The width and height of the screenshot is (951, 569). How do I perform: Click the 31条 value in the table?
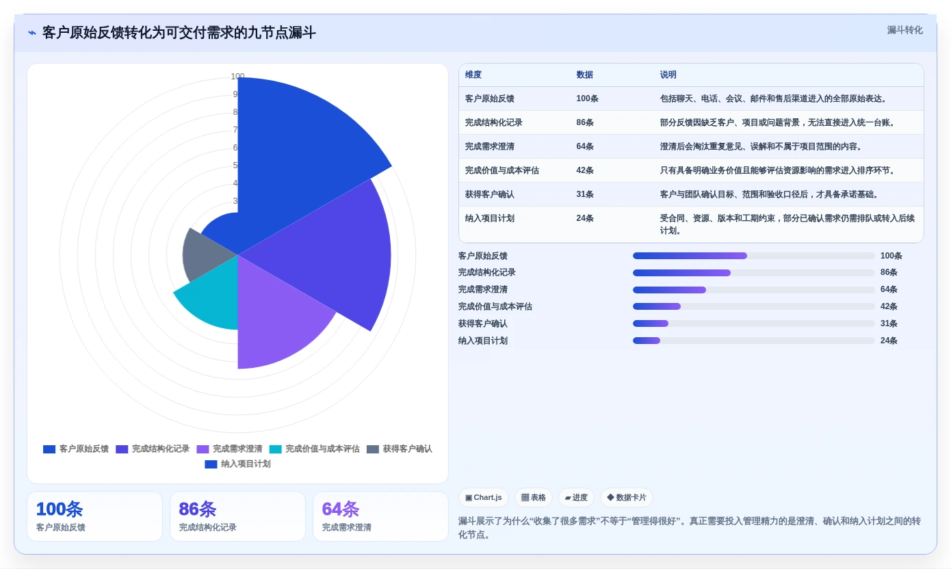[585, 194]
